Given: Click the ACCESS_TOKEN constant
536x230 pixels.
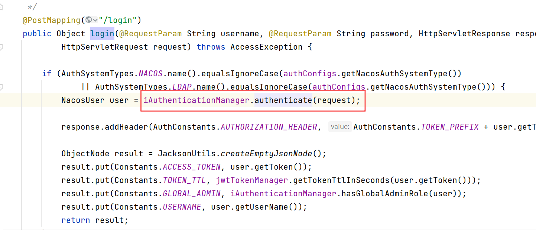Looking at the screenshot, I should pos(192,167).
